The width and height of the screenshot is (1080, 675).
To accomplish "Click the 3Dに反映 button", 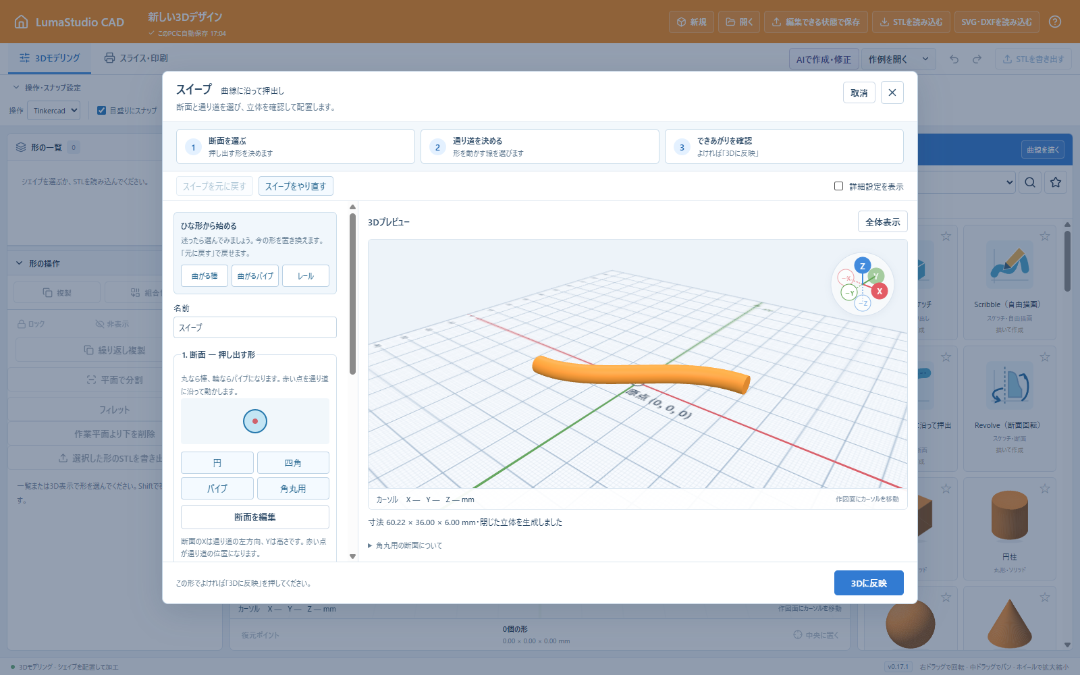I will tap(869, 583).
